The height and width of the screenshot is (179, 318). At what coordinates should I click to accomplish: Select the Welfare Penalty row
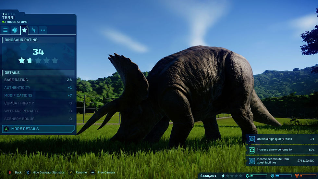pos(38,111)
